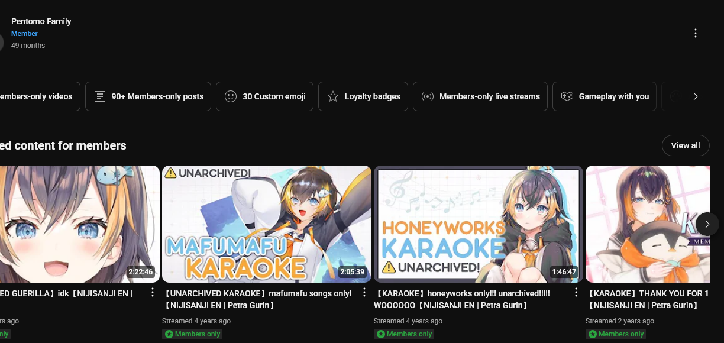This screenshot has width=724, height=343.
Task: Click the 1:46:47 duration badge
Action: click(x=564, y=273)
